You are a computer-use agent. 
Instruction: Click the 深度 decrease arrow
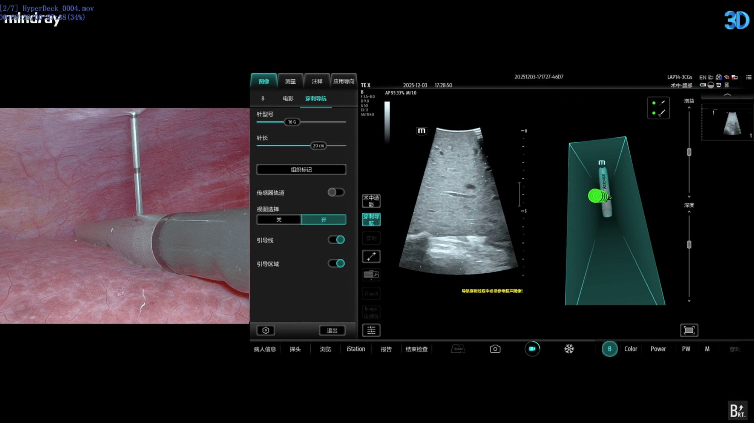click(x=689, y=300)
